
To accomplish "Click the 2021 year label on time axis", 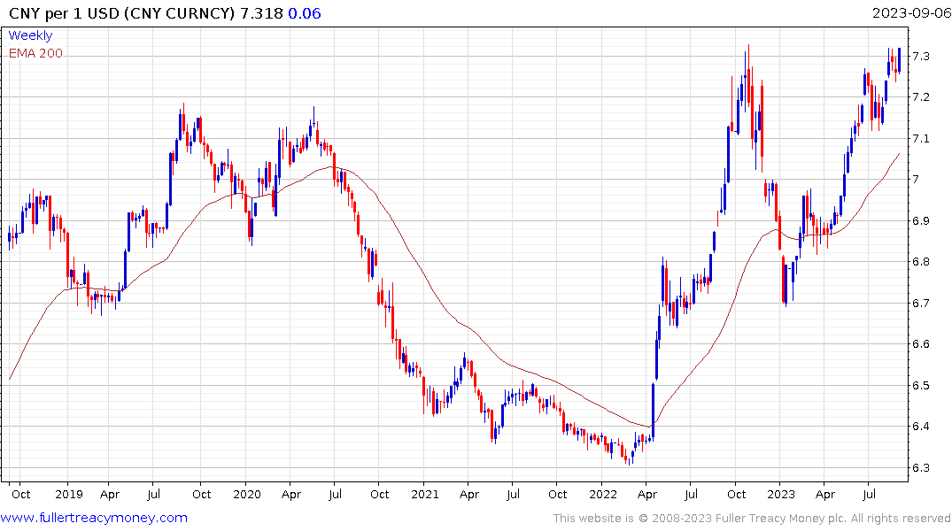I will tap(425, 494).
